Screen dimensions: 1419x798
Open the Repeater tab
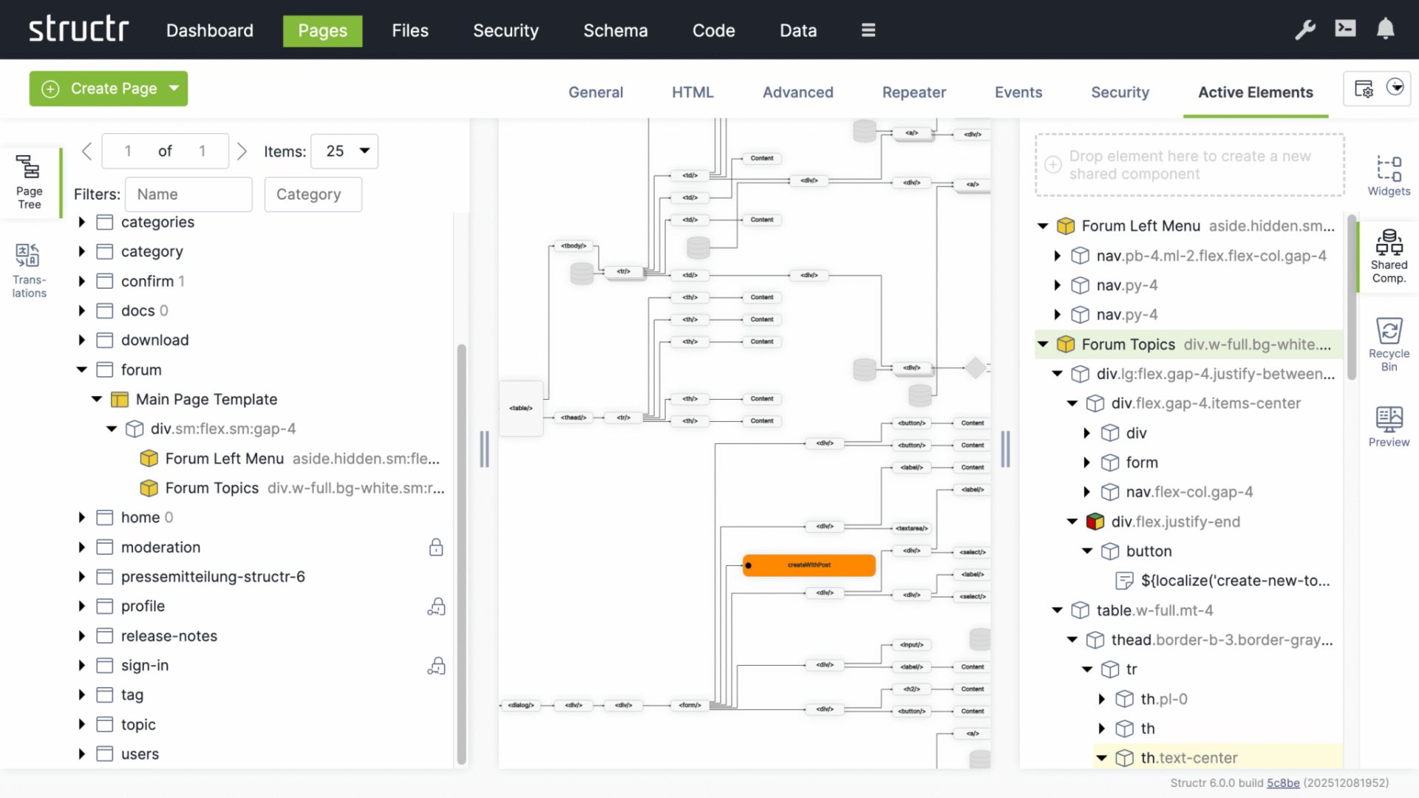point(913,92)
